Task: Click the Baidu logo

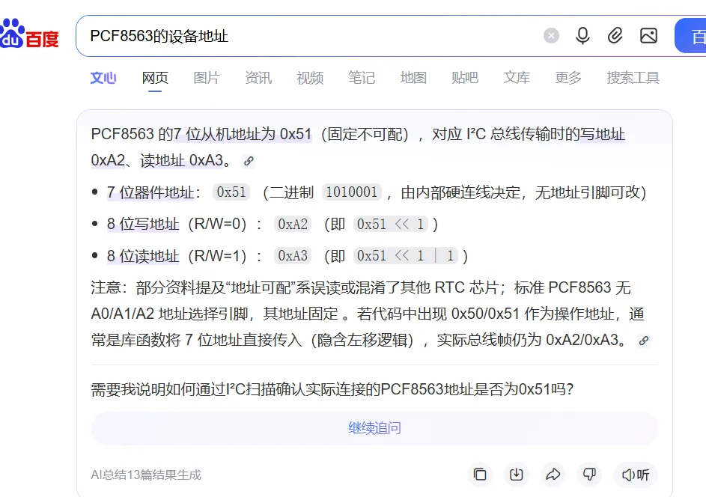Action: (29, 34)
